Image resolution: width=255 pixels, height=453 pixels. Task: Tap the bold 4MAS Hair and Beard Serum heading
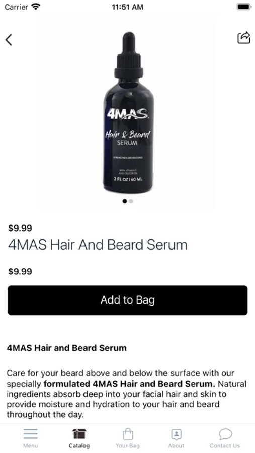click(x=67, y=348)
